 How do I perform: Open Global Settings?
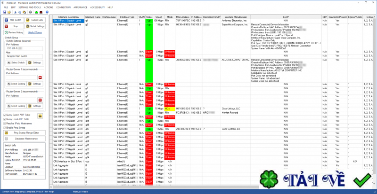(35, 26)
